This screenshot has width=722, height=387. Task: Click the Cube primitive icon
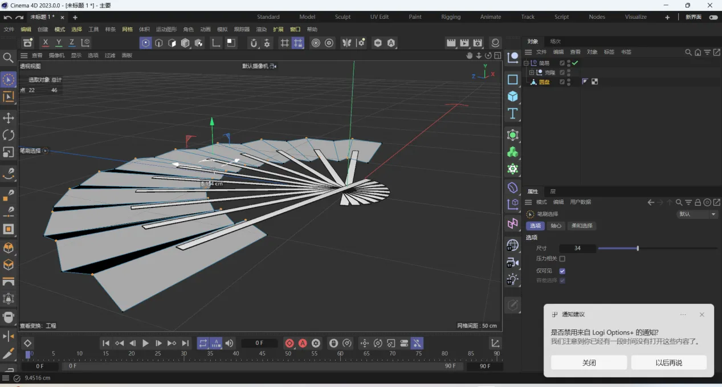(x=513, y=96)
